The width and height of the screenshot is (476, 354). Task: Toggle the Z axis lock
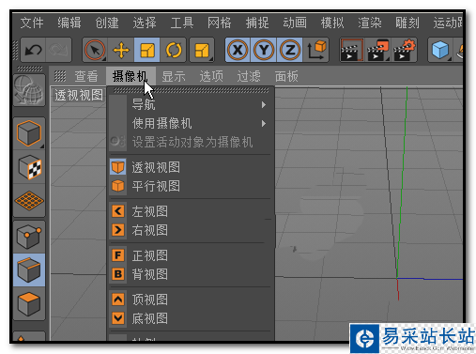point(290,50)
